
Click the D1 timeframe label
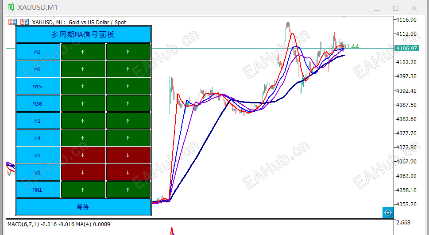[38, 155]
